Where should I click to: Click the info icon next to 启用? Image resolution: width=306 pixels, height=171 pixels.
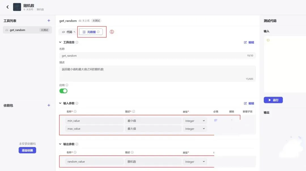tap(67, 85)
